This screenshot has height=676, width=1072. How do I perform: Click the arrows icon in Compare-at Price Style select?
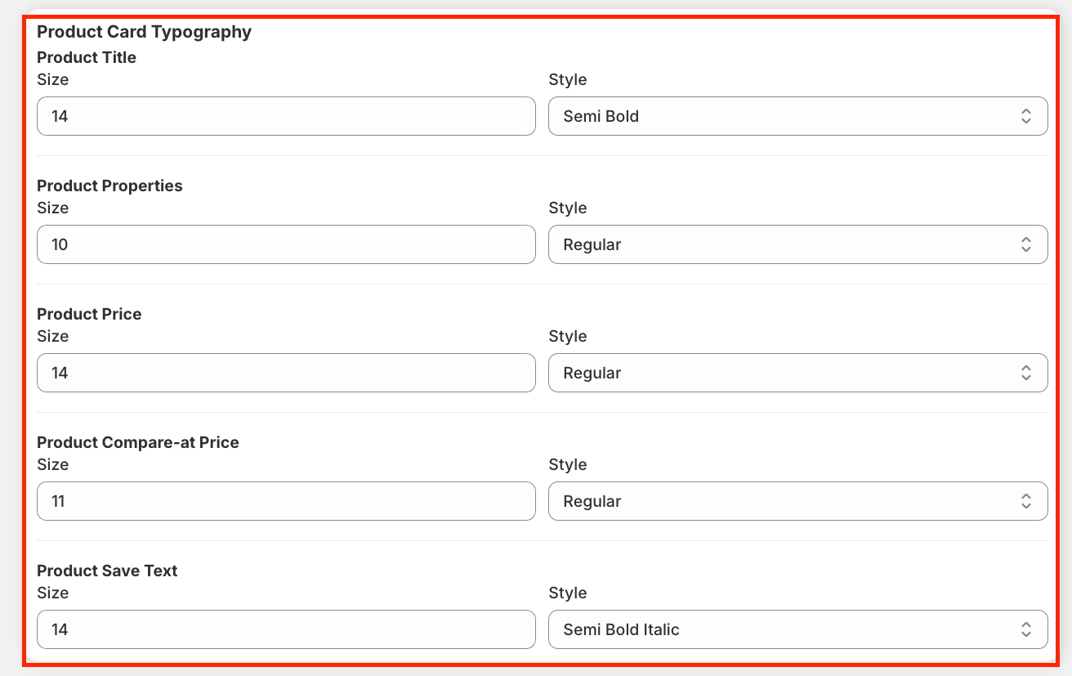(x=1026, y=501)
